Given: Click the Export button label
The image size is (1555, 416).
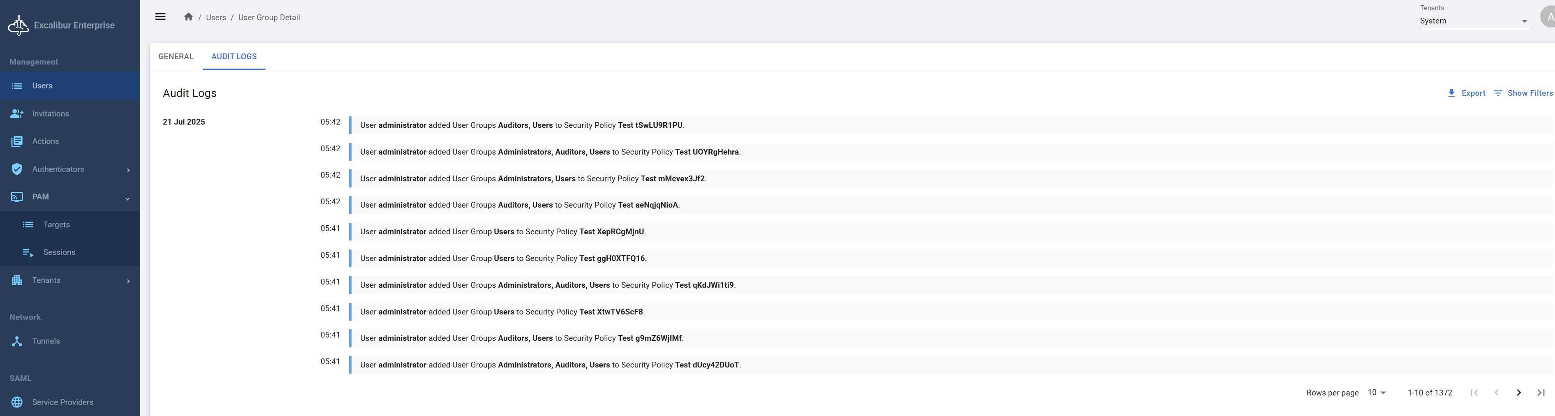Looking at the screenshot, I should (x=1474, y=93).
